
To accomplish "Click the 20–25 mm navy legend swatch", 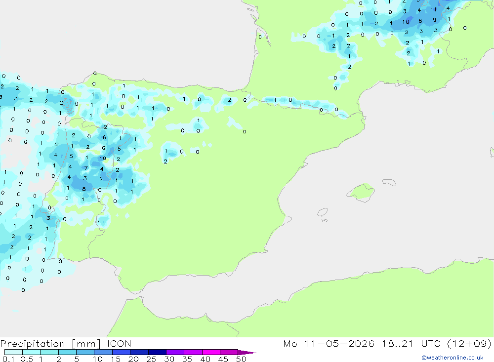I will (139, 352).
